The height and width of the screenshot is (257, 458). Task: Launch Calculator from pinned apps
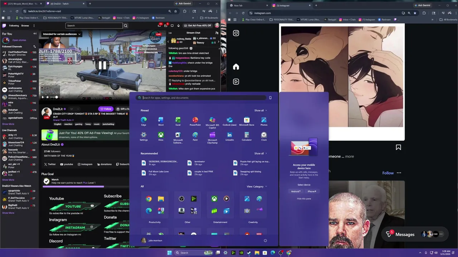tap(247, 136)
